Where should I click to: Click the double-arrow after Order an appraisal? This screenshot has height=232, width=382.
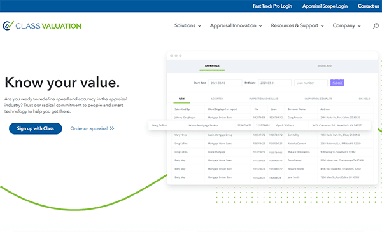(x=112, y=128)
